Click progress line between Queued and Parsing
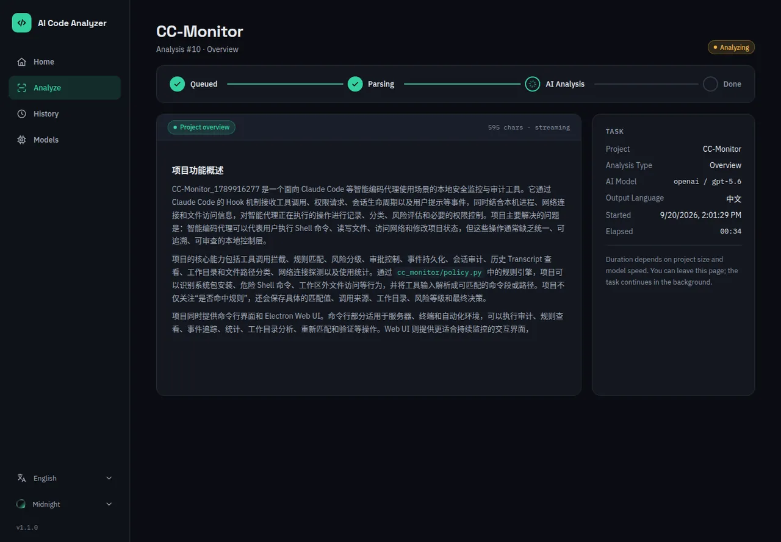781x542 pixels. pos(285,84)
